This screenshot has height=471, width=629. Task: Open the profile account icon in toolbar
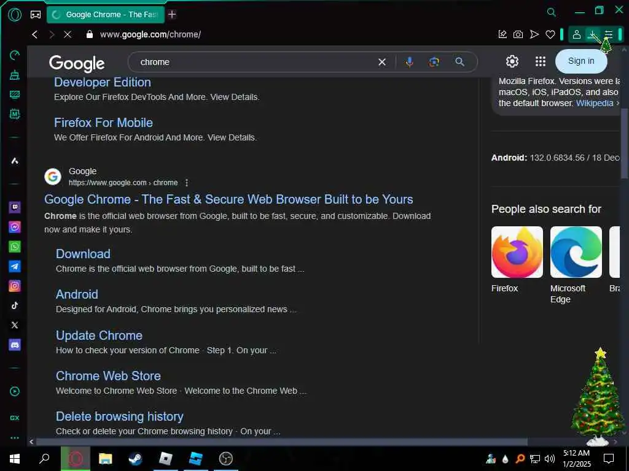[x=576, y=34]
